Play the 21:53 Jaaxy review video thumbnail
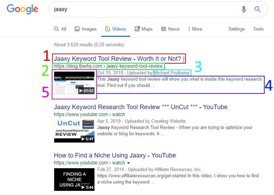This screenshot has width=274, height=195. 74,83
